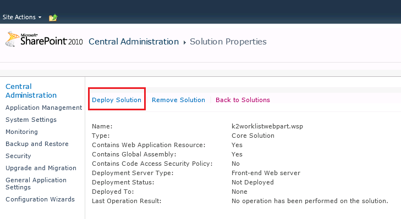Click the Front-end Web server value
Screen dimensions: 401x219
pos(266,173)
